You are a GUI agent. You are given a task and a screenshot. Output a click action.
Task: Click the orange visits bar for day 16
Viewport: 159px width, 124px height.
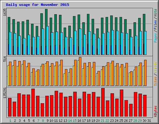point(80,71)
